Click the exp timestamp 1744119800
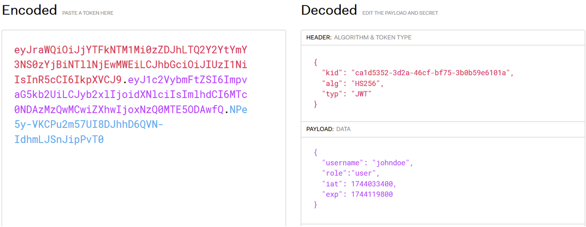 pyautogui.click(x=371, y=194)
